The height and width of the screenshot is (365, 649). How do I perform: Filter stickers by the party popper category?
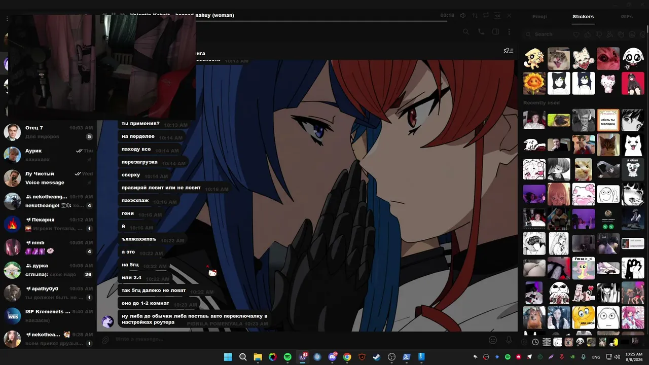pyautogui.click(x=610, y=34)
